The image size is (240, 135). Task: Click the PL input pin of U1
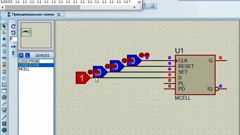[169, 83]
